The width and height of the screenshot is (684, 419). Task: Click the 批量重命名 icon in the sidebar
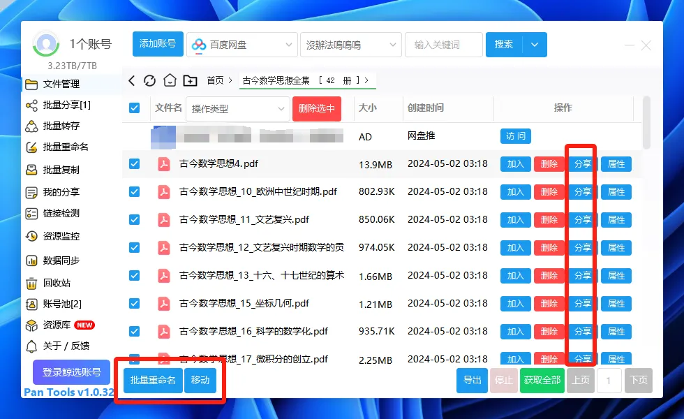click(x=31, y=147)
